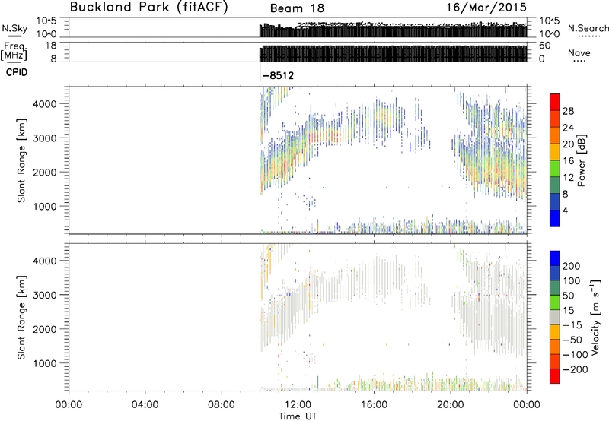Screen dimensions: 609x421
Task: Click the 200 tick on the velocity colorbar
Action: [x=572, y=266]
